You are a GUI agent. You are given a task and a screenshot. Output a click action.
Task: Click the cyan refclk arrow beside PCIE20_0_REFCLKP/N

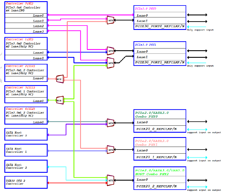tap(197, 130)
